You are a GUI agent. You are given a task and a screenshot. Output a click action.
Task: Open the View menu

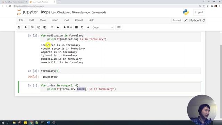click(43, 20)
